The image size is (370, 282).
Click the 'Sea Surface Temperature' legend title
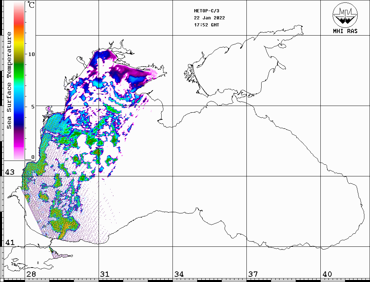point(9,80)
